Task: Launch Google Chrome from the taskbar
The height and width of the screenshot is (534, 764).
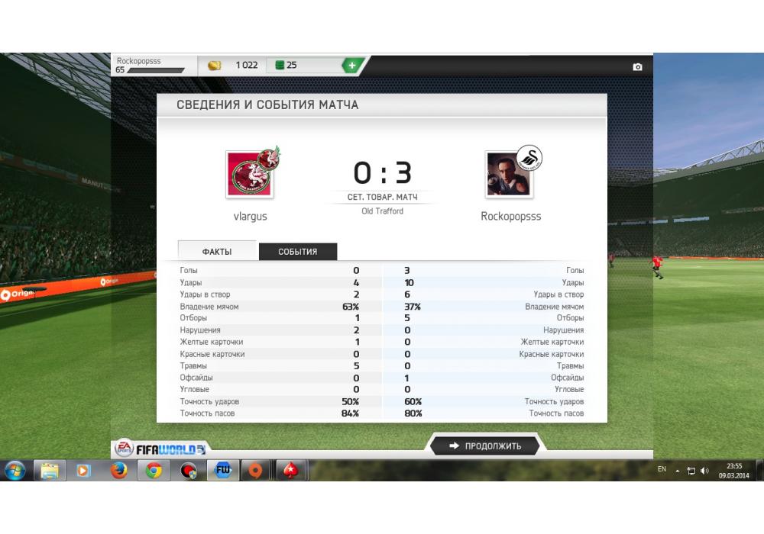Action: (154, 470)
